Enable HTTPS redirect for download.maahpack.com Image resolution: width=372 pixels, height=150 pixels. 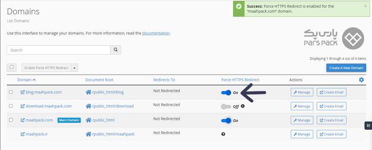click(x=226, y=107)
